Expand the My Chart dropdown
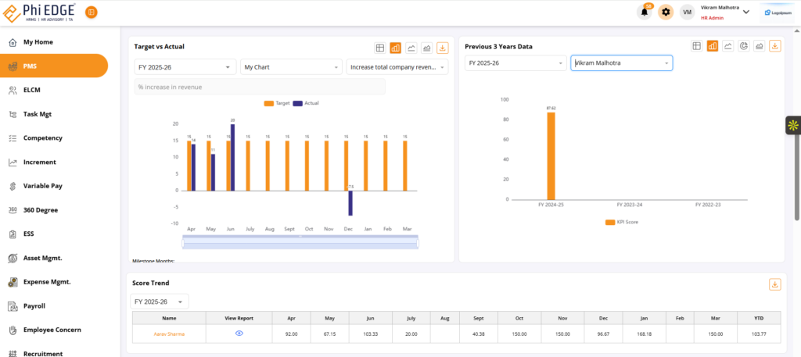 click(291, 67)
